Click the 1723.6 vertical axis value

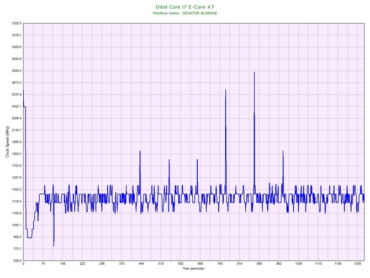pos(17,166)
